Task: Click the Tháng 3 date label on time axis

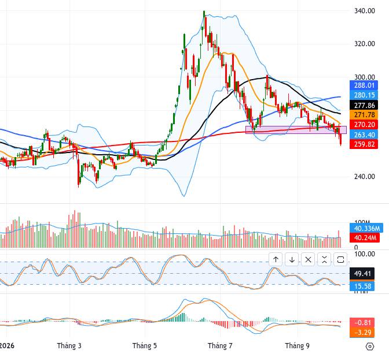Action: click(x=69, y=345)
